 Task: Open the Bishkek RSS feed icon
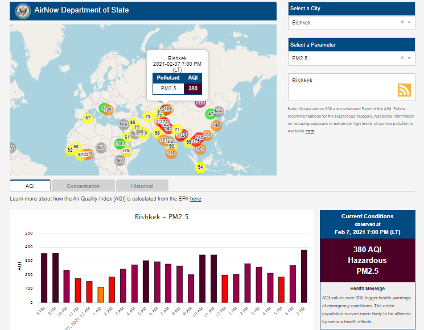(x=404, y=90)
